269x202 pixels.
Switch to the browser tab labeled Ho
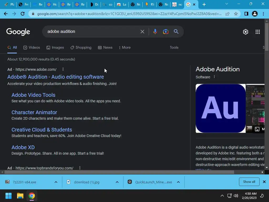coord(52,4)
